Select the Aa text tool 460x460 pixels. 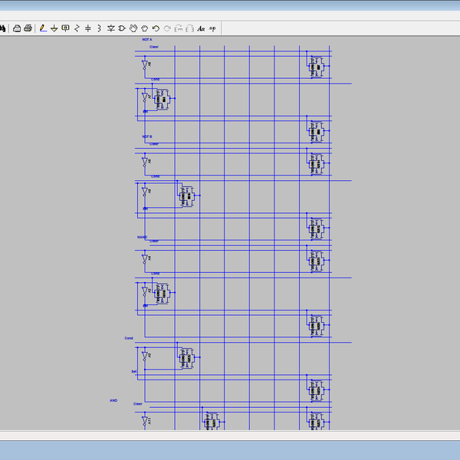(x=201, y=28)
